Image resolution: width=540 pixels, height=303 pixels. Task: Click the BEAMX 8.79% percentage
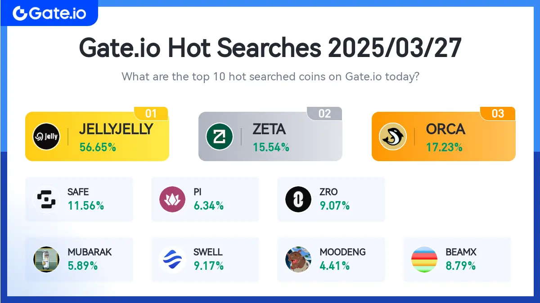click(x=461, y=266)
